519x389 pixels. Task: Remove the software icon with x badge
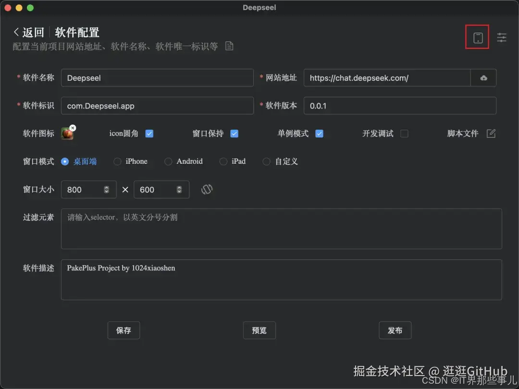click(x=73, y=128)
